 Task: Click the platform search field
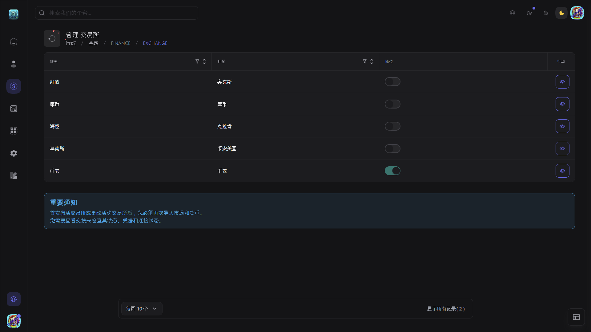click(x=117, y=13)
